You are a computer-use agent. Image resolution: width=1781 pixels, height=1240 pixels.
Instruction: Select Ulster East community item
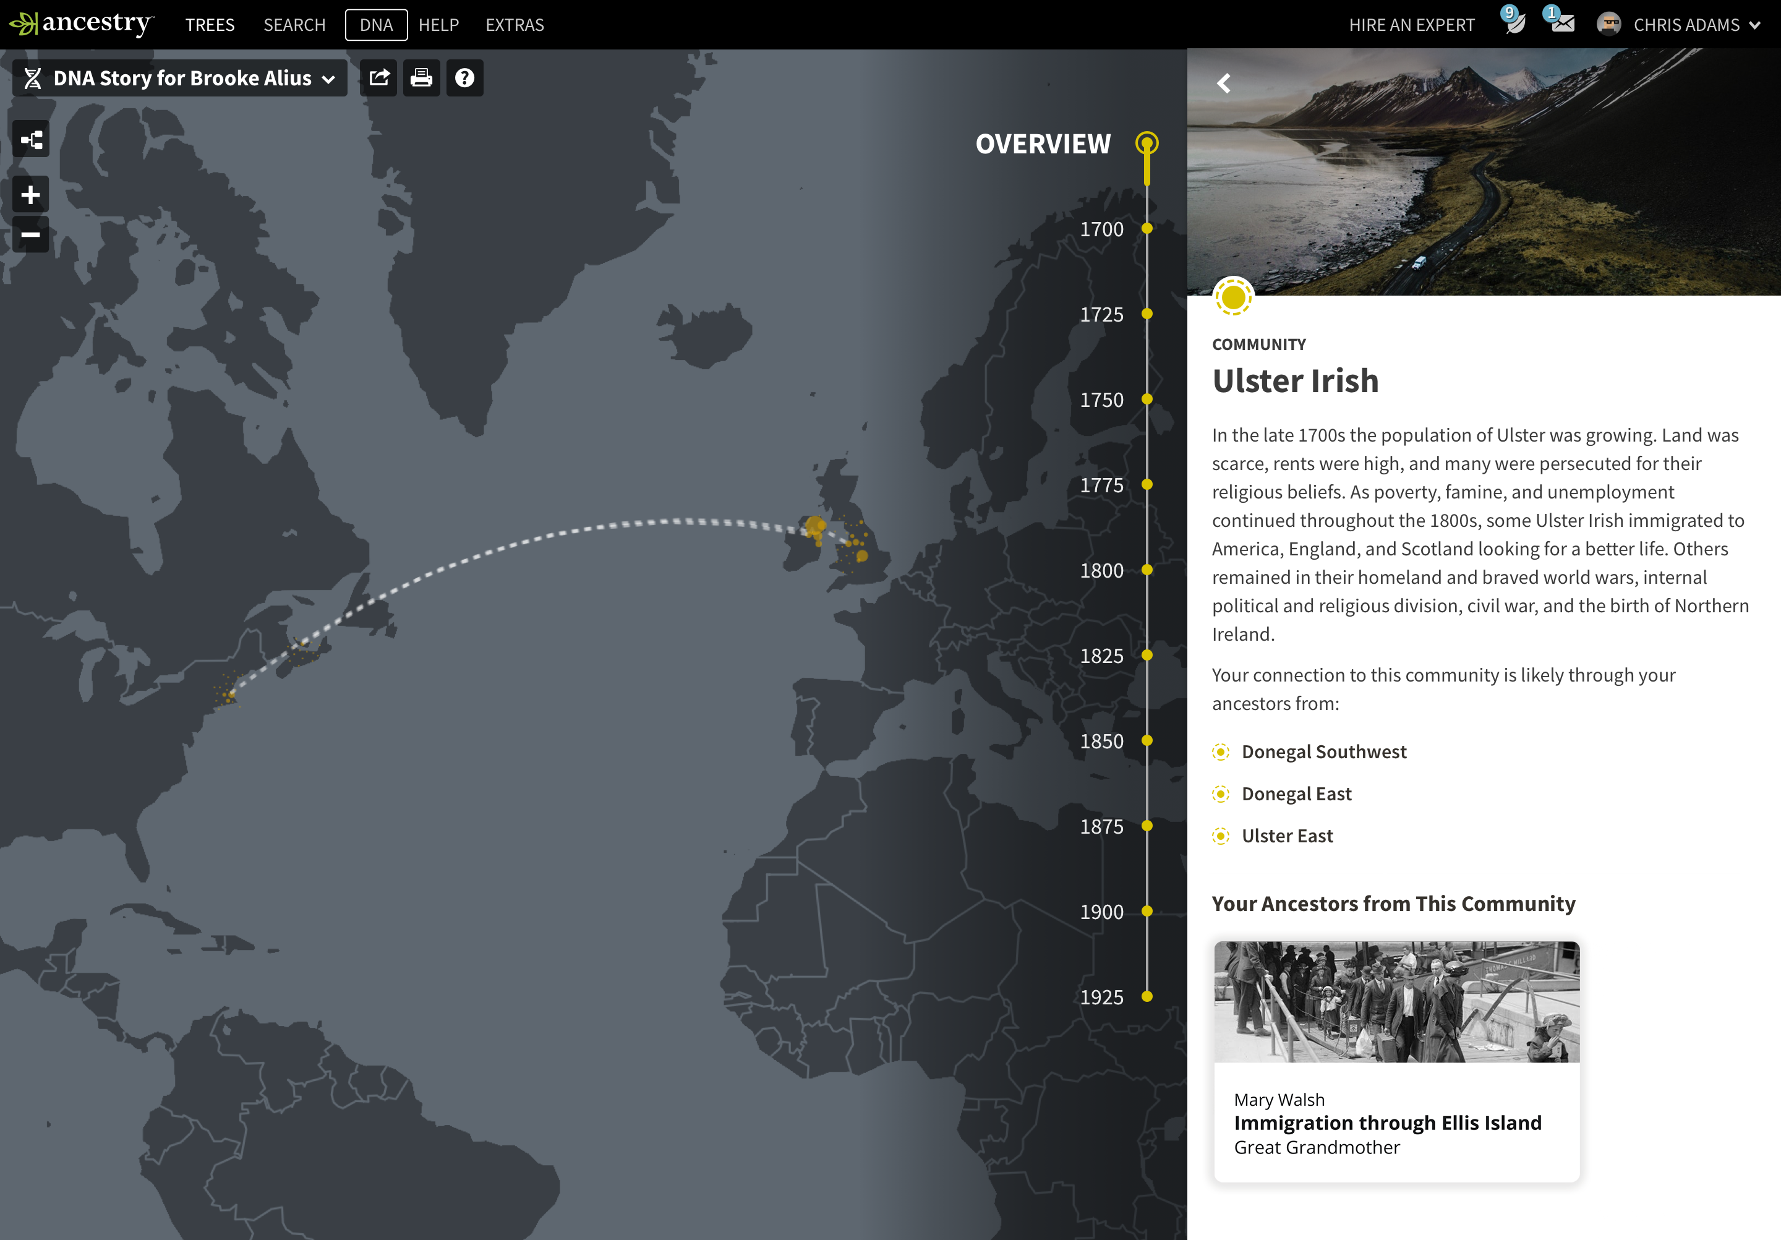[x=1287, y=836]
